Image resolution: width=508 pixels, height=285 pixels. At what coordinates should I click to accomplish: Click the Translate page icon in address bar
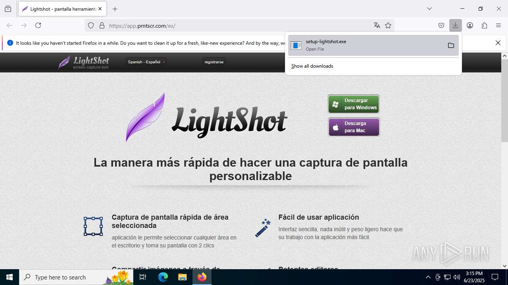[377, 25]
